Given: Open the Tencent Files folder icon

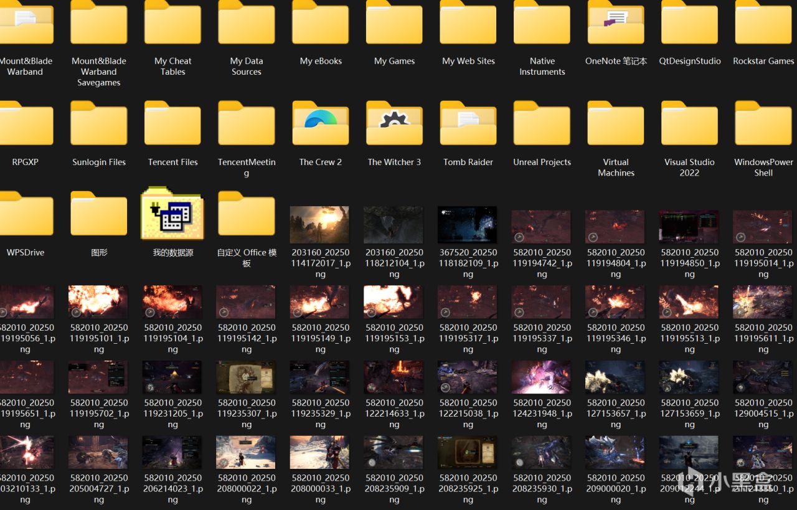Looking at the screenshot, I should pyautogui.click(x=172, y=123).
